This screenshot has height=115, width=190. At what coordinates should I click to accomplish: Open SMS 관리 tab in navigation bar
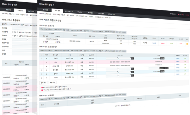(91, 13)
